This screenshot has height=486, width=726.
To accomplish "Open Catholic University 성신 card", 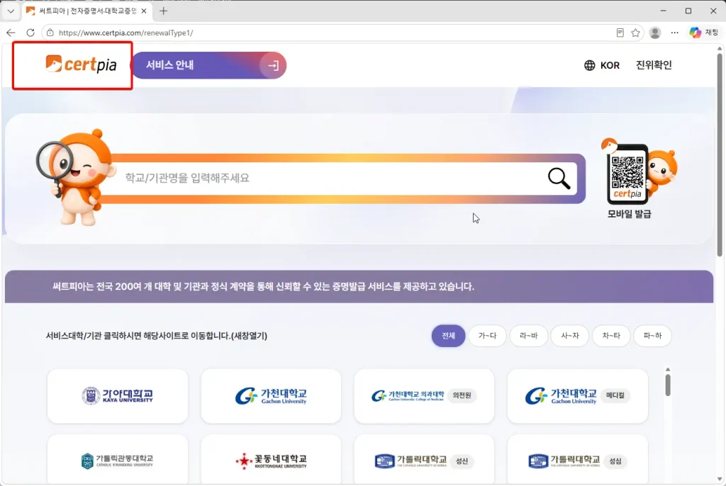I will click(x=424, y=460).
